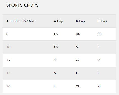Screen dimensions: 119x95
Task: Click the L value for size 14 B Cup
Action: coord(77,73)
